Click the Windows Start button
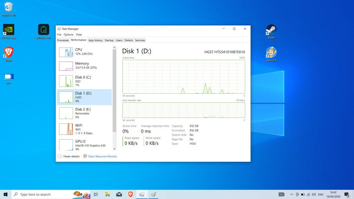 click(6, 194)
